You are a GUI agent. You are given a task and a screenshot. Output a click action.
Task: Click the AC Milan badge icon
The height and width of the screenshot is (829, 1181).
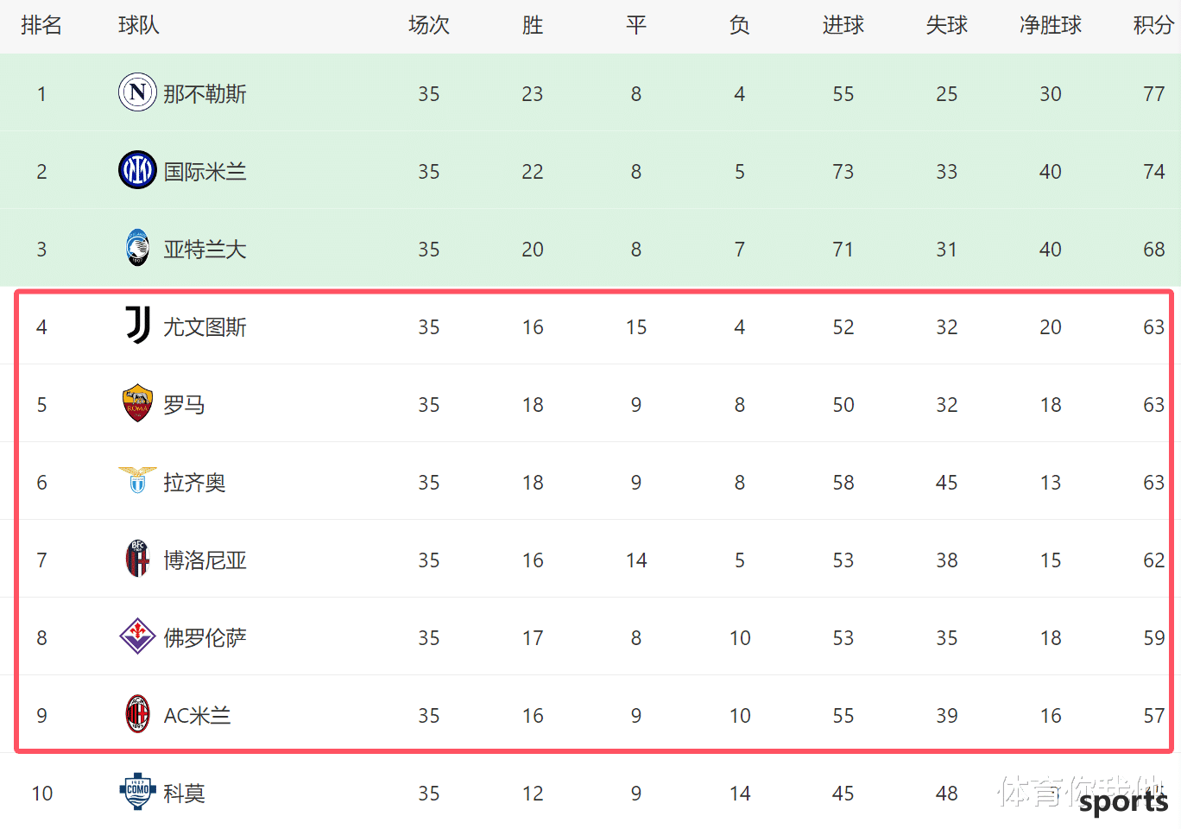[x=137, y=714]
